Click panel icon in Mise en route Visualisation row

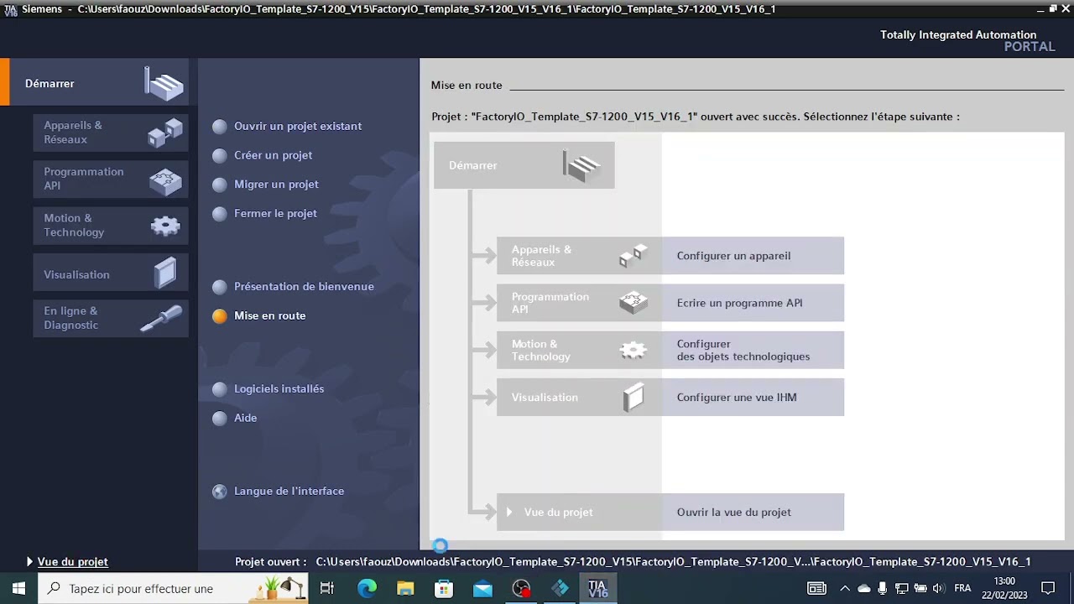633,397
